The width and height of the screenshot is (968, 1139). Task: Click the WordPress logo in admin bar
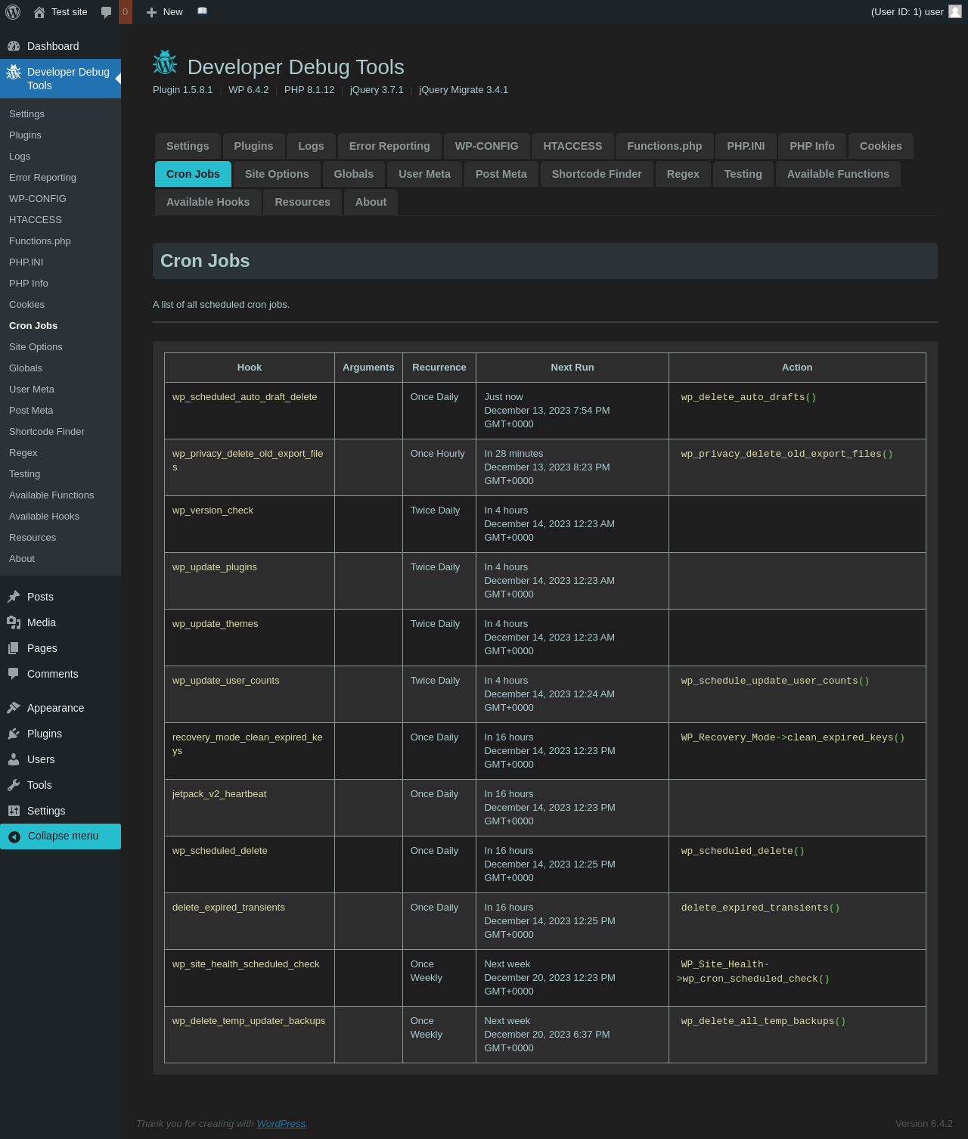[13, 12]
